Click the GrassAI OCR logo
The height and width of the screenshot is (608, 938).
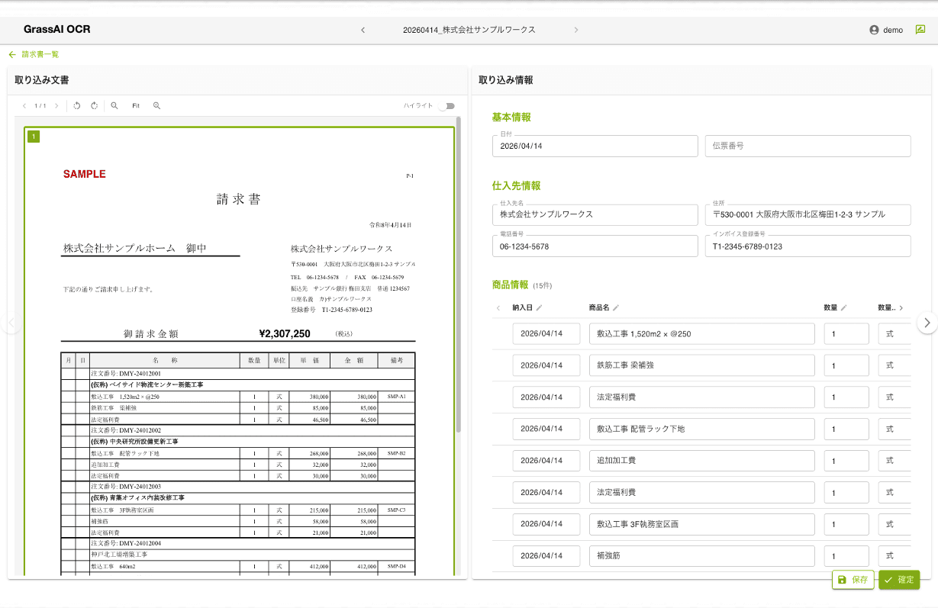coord(57,30)
